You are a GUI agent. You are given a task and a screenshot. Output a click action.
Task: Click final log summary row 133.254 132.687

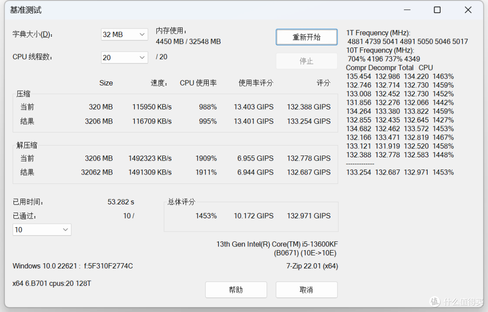point(400,172)
